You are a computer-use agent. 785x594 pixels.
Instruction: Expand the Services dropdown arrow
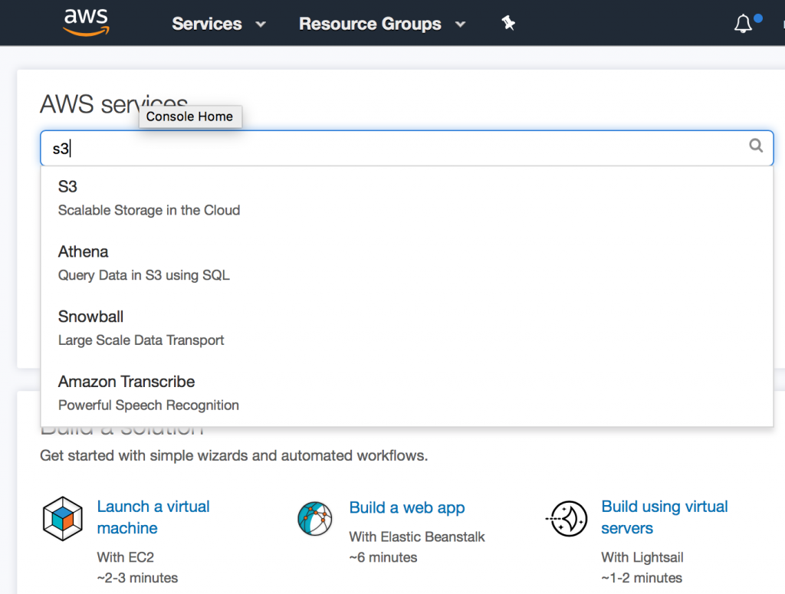coord(259,25)
